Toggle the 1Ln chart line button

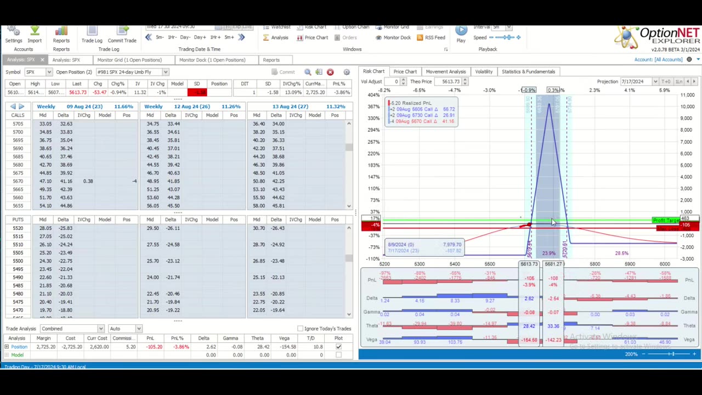tap(679, 81)
